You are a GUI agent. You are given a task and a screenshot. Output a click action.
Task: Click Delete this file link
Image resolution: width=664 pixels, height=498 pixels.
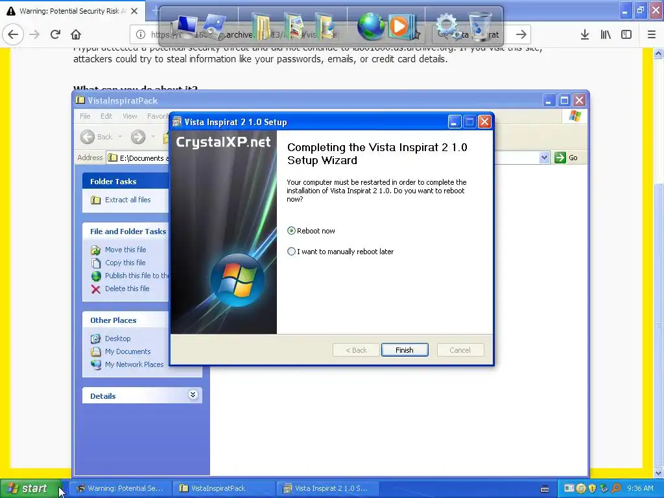(127, 289)
